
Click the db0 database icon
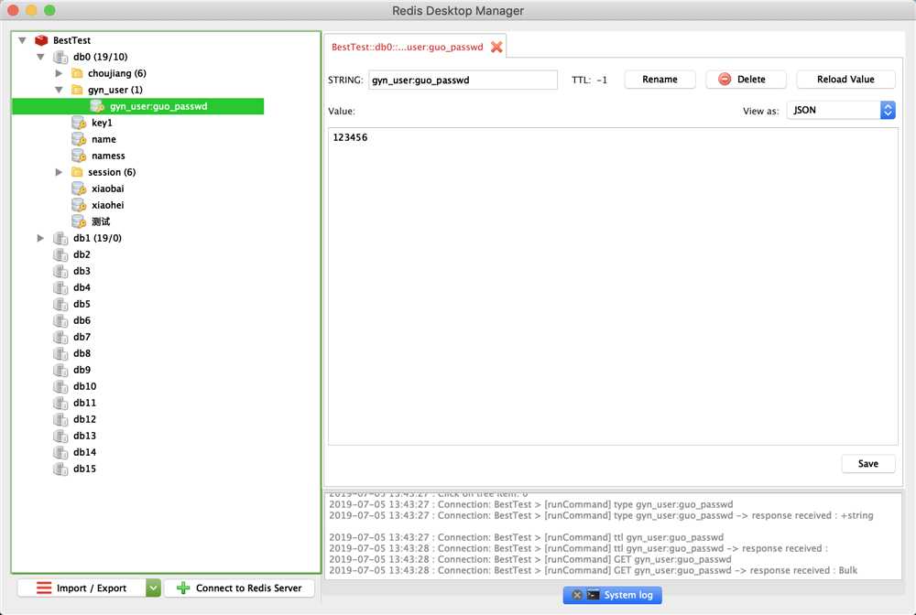[60, 57]
